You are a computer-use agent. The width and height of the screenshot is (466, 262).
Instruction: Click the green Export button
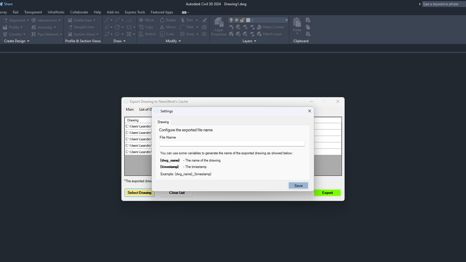tap(327, 193)
